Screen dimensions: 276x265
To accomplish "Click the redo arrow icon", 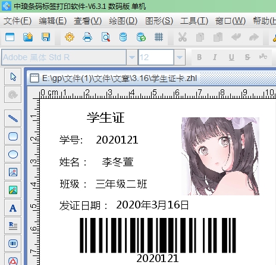I will tap(253, 37).
